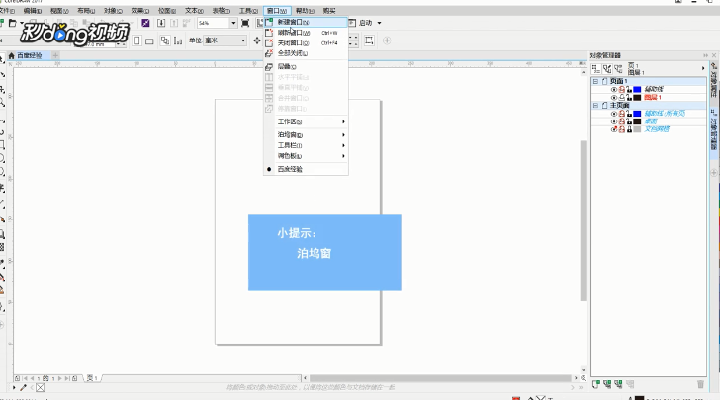Open the Table (表格) menu
720x400 pixels.
point(221,11)
